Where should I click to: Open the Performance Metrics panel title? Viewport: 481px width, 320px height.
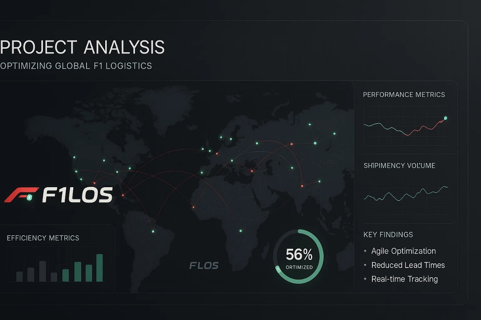click(404, 95)
